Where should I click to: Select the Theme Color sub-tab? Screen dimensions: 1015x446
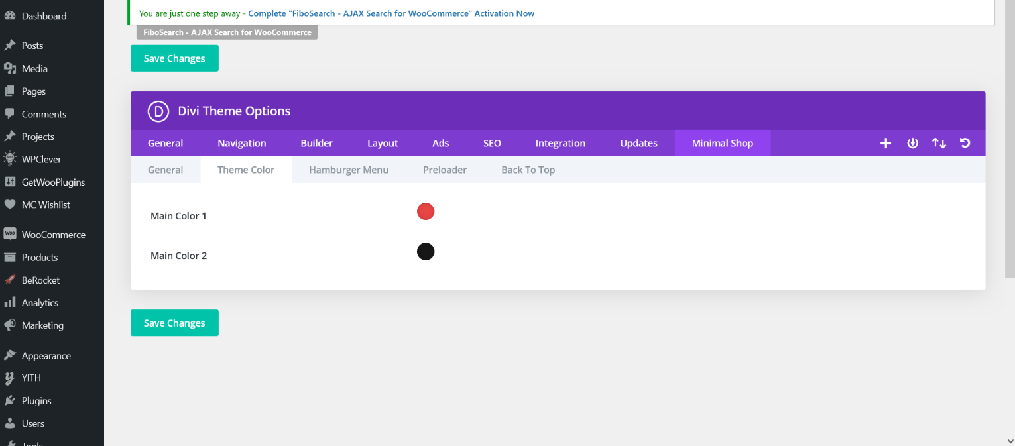coord(246,170)
